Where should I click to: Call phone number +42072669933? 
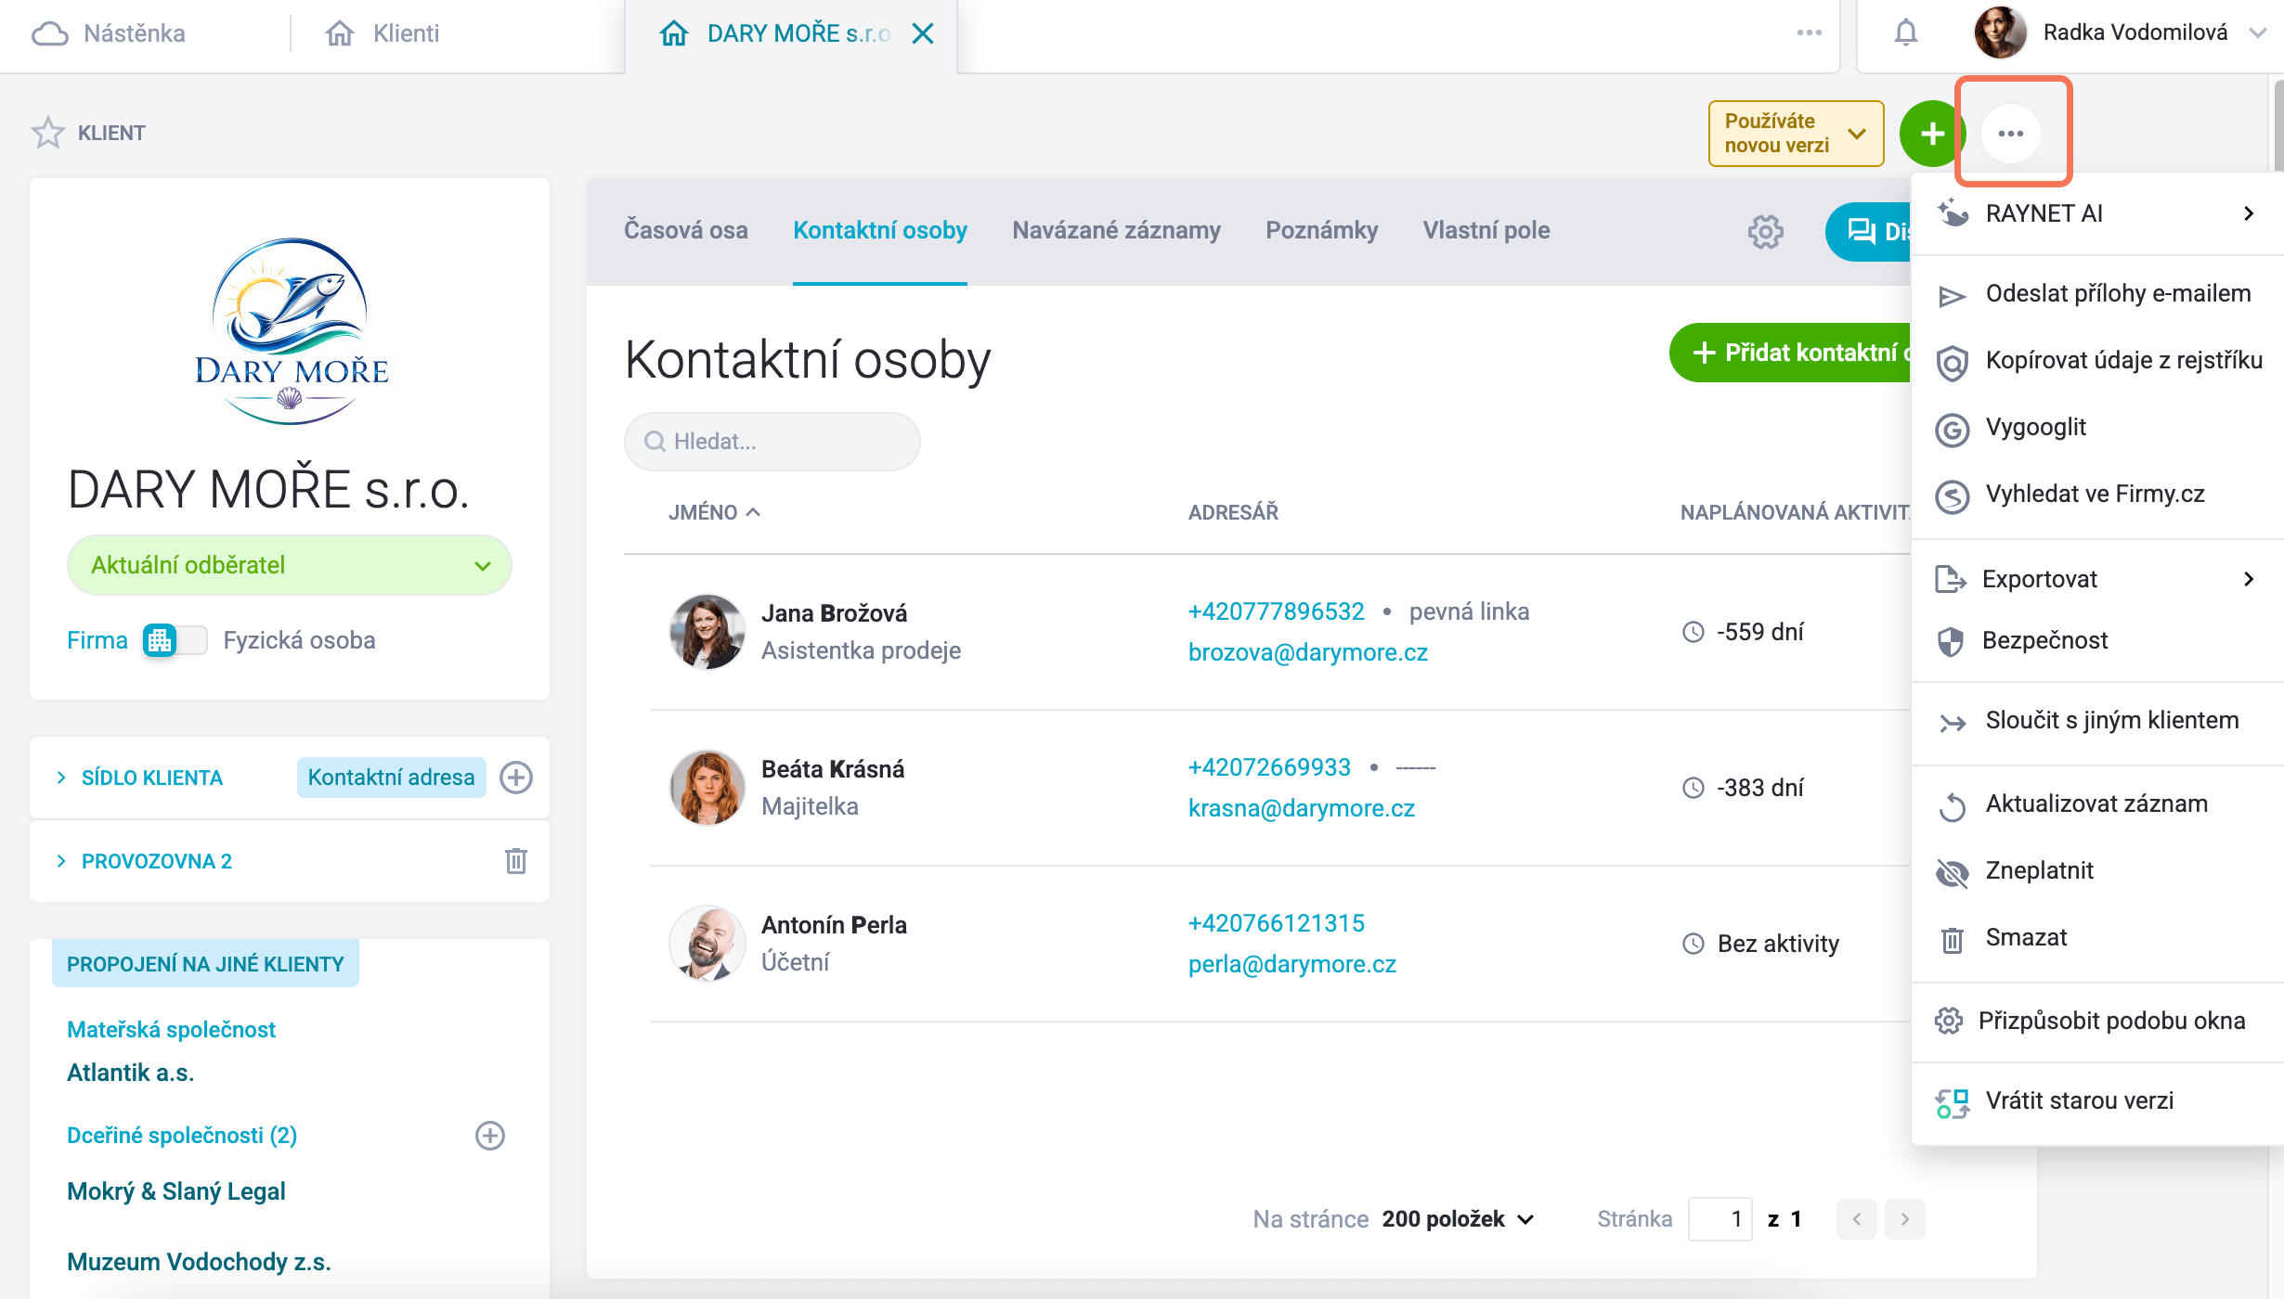(x=1269, y=767)
